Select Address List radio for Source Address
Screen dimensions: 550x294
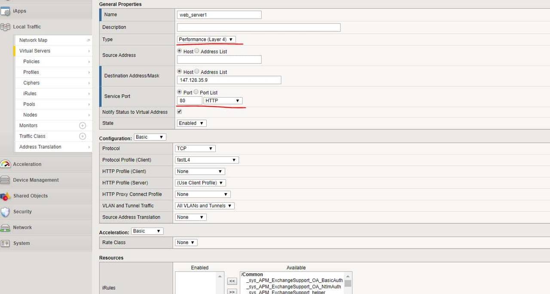tap(197, 51)
